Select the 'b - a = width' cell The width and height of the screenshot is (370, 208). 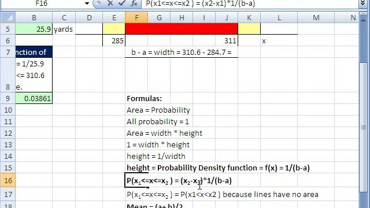click(182, 52)
